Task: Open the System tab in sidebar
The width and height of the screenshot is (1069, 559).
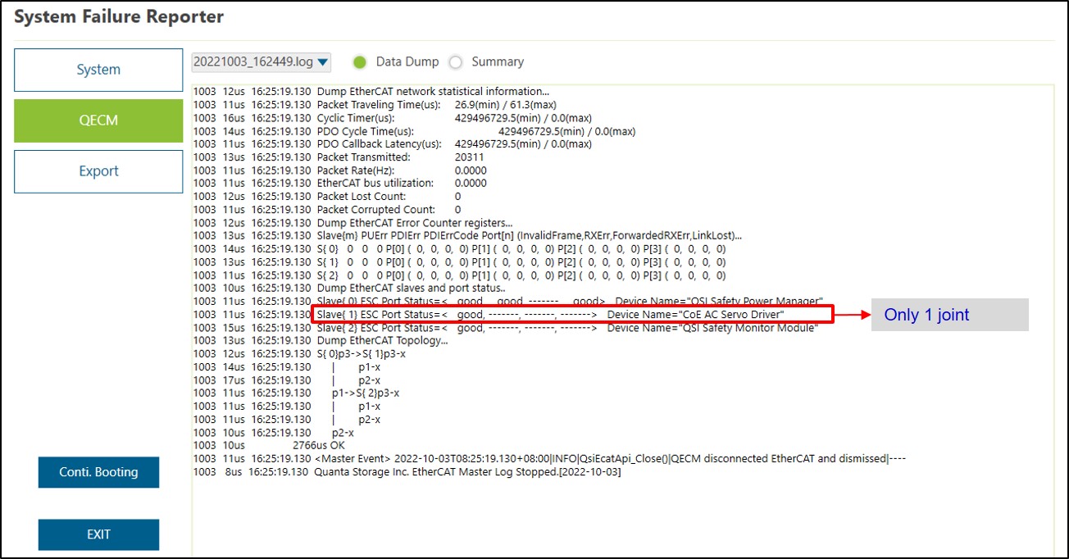Action: tap(98, 70)
